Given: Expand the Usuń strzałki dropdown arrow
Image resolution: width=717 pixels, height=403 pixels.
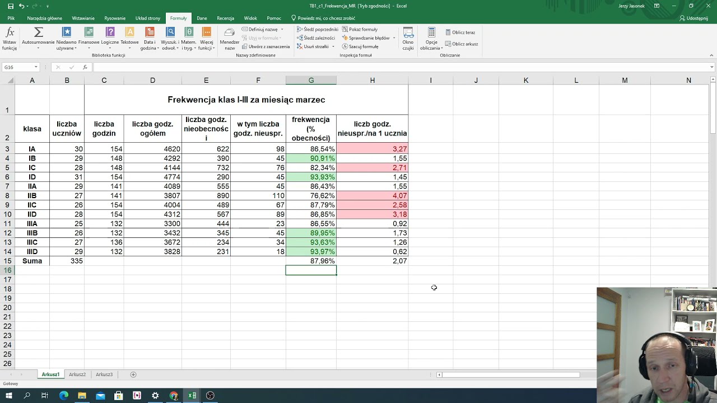Looking at the screenshot, I should tap(333, 46).
